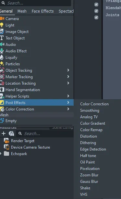Uncheck the checkbox beside Blendshapes

click(x=96, y=11)
